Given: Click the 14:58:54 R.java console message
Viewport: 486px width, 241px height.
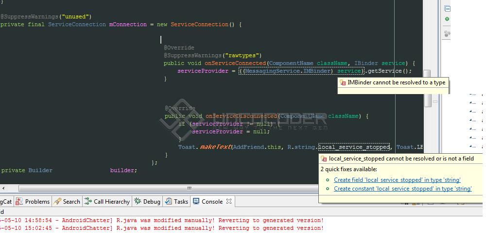Looking at the screenshot, I should pyautogui.click(x=162, y=220).
